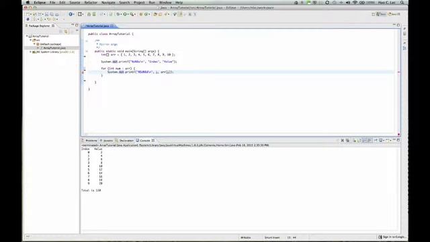Open the Source menu
The width and height of the screenshot is (430, 242).
click(75, 3)
